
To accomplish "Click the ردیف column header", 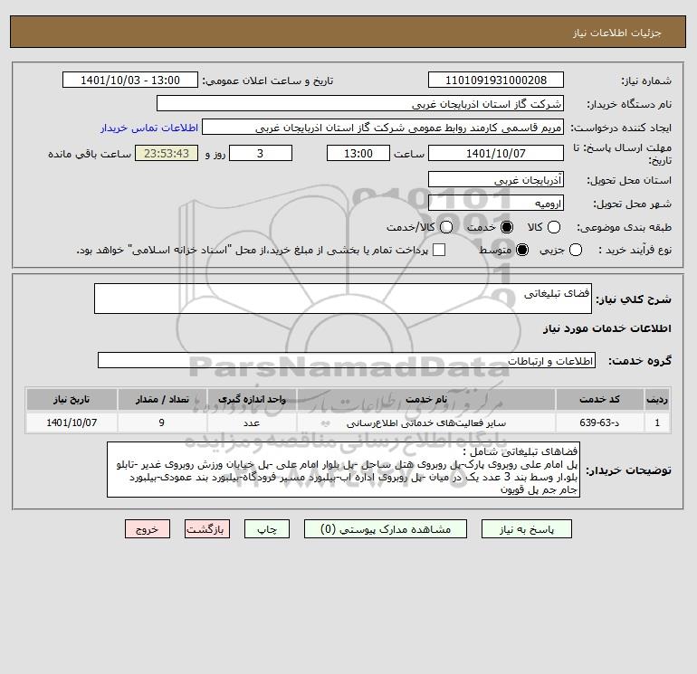I will pyautogui.click(x=657, y=399).
